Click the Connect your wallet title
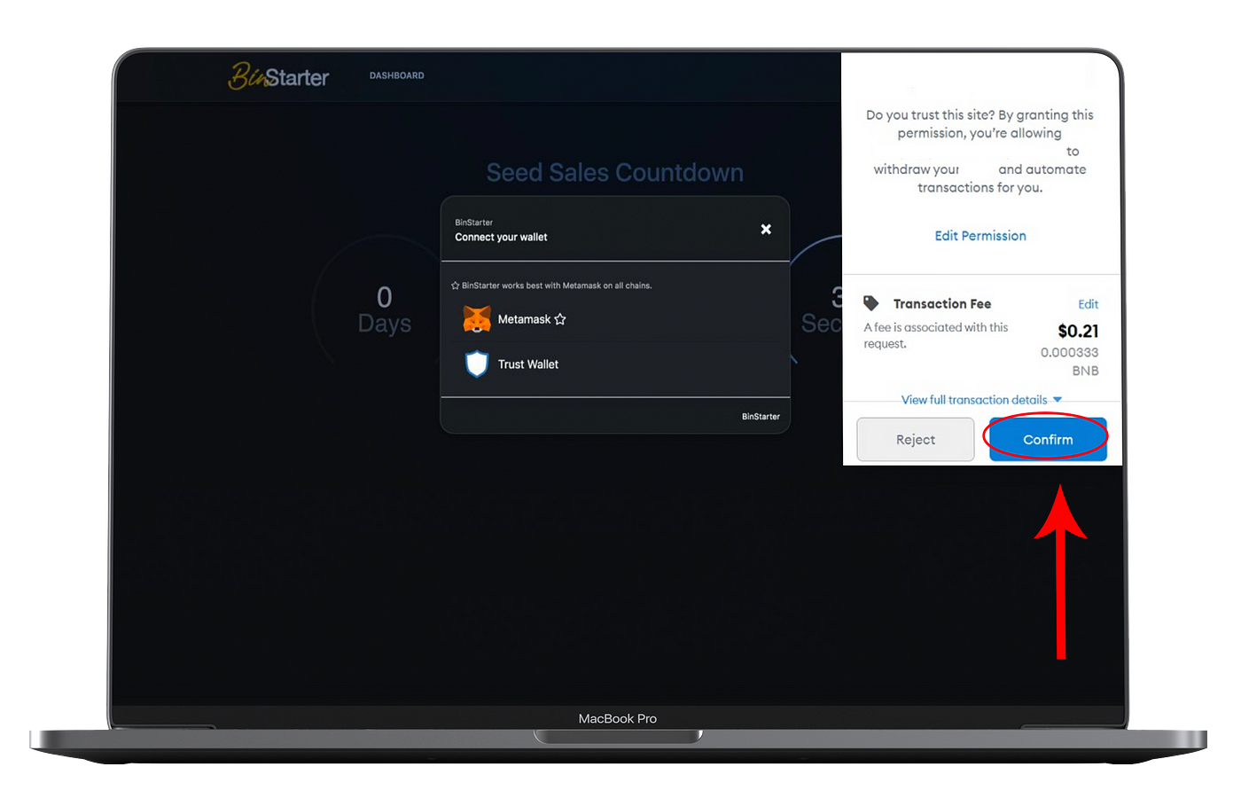1241x806 pixels. pyautogui.click(x=501, y=238)
